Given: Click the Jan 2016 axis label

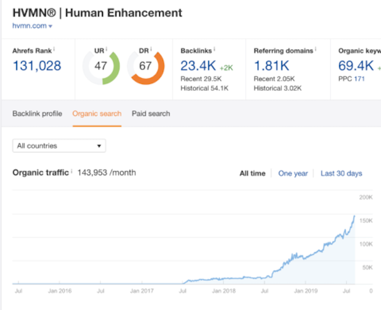Looking at the screenshot, I should pyautogui.click(x=60, y=291).
